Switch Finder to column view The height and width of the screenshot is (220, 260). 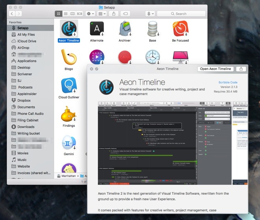point(72,14)
